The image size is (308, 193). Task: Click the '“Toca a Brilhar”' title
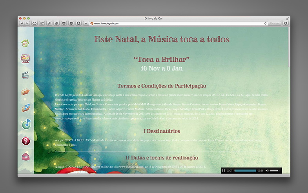(162, 59)
